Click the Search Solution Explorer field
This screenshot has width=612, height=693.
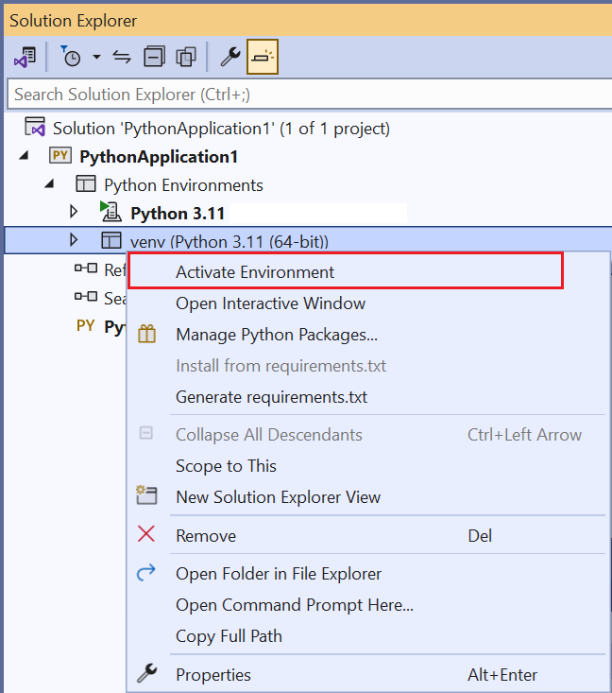tap(302, 94)
